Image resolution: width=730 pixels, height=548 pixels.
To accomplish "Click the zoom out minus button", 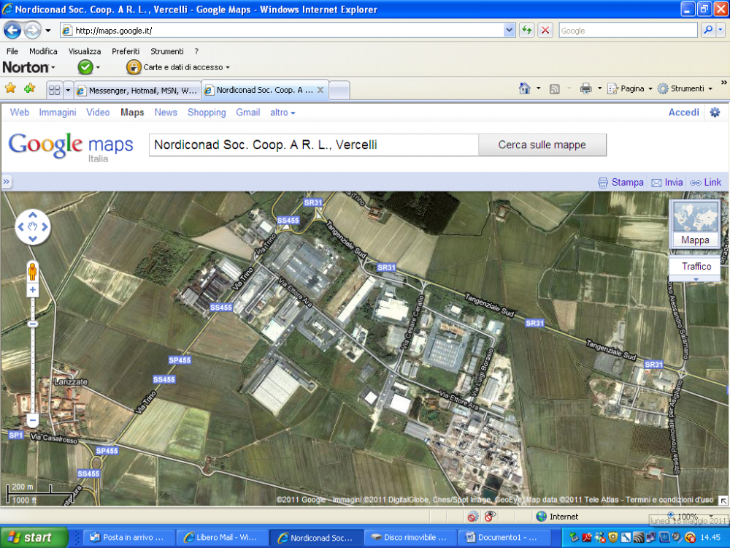I will point(32,420).
